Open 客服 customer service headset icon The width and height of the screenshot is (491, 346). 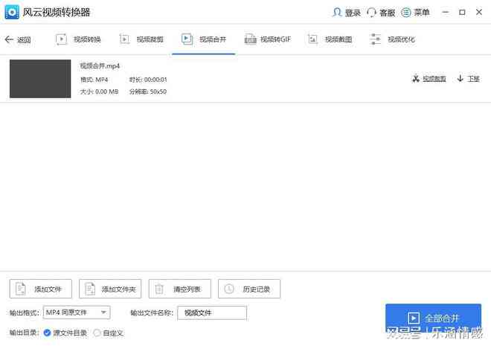(371, 13)
